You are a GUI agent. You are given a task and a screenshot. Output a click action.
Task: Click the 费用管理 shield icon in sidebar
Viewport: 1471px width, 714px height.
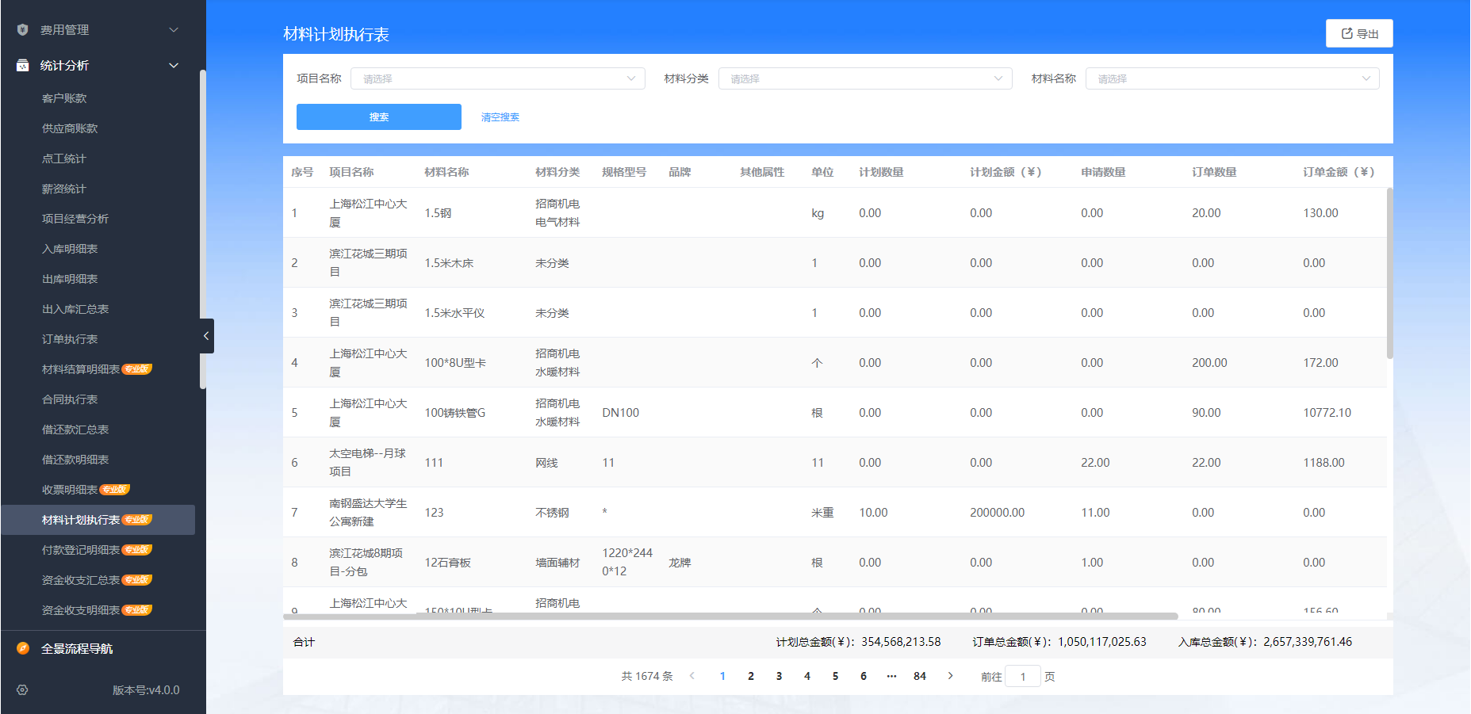[21, 29]
